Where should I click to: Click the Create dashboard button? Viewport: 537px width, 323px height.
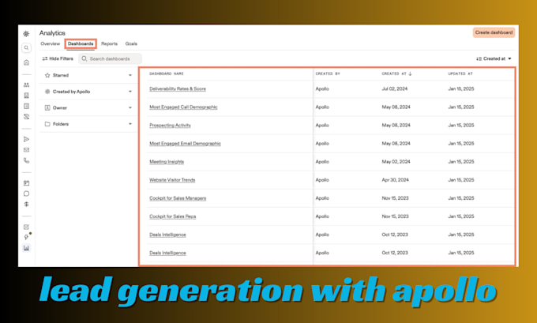coord(494,32)
